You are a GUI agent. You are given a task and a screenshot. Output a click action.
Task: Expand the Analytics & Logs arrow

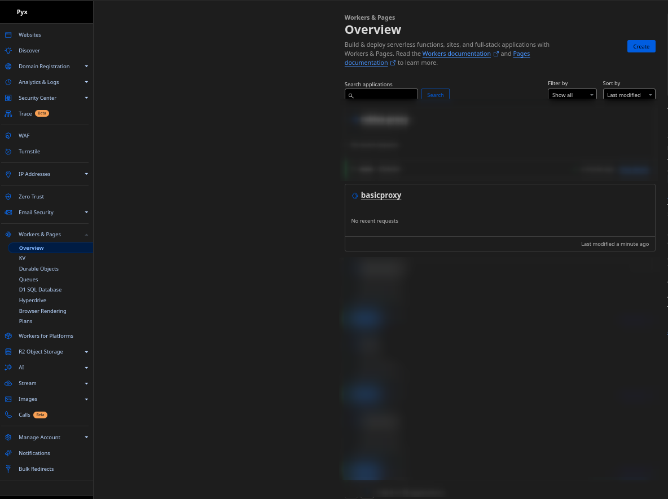(86, 82)
